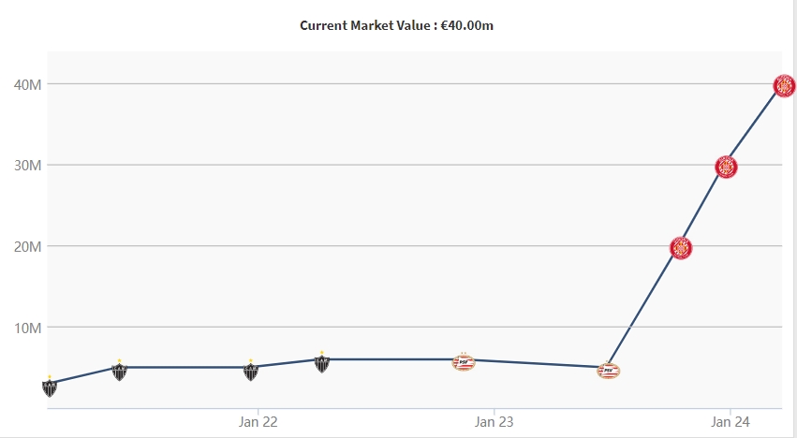Image resolution: width=797 pixels, height=438 pixels.
Task: Click the Atlético Mineiro crest above Jan 22
Action: pos(251,370)
